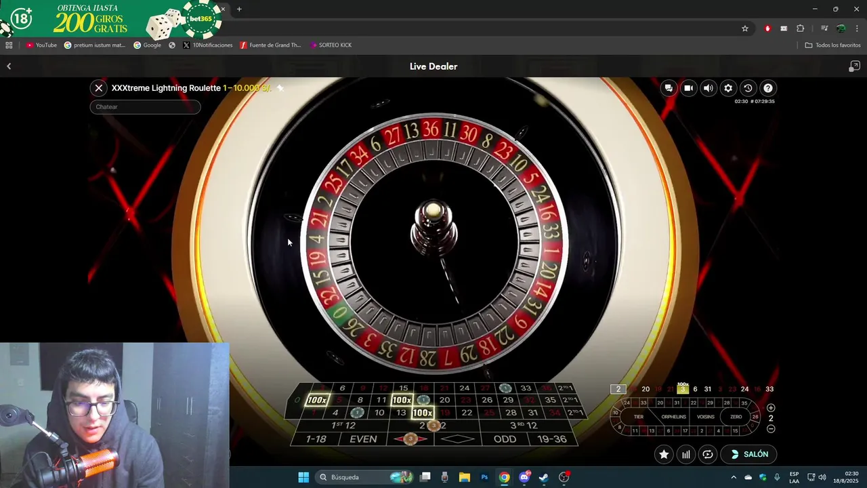Open favorite bets star icon
This screenshot has width=867, height=488.
click(664, 454)
